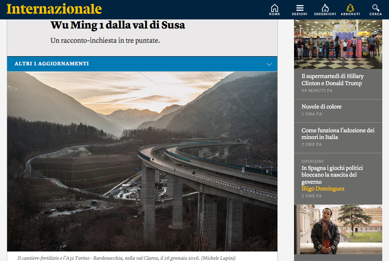Screen dimensions: 389x261
Task: Open Wu Ming 1 dalla val di Susa headline
Action: [118, 25]
